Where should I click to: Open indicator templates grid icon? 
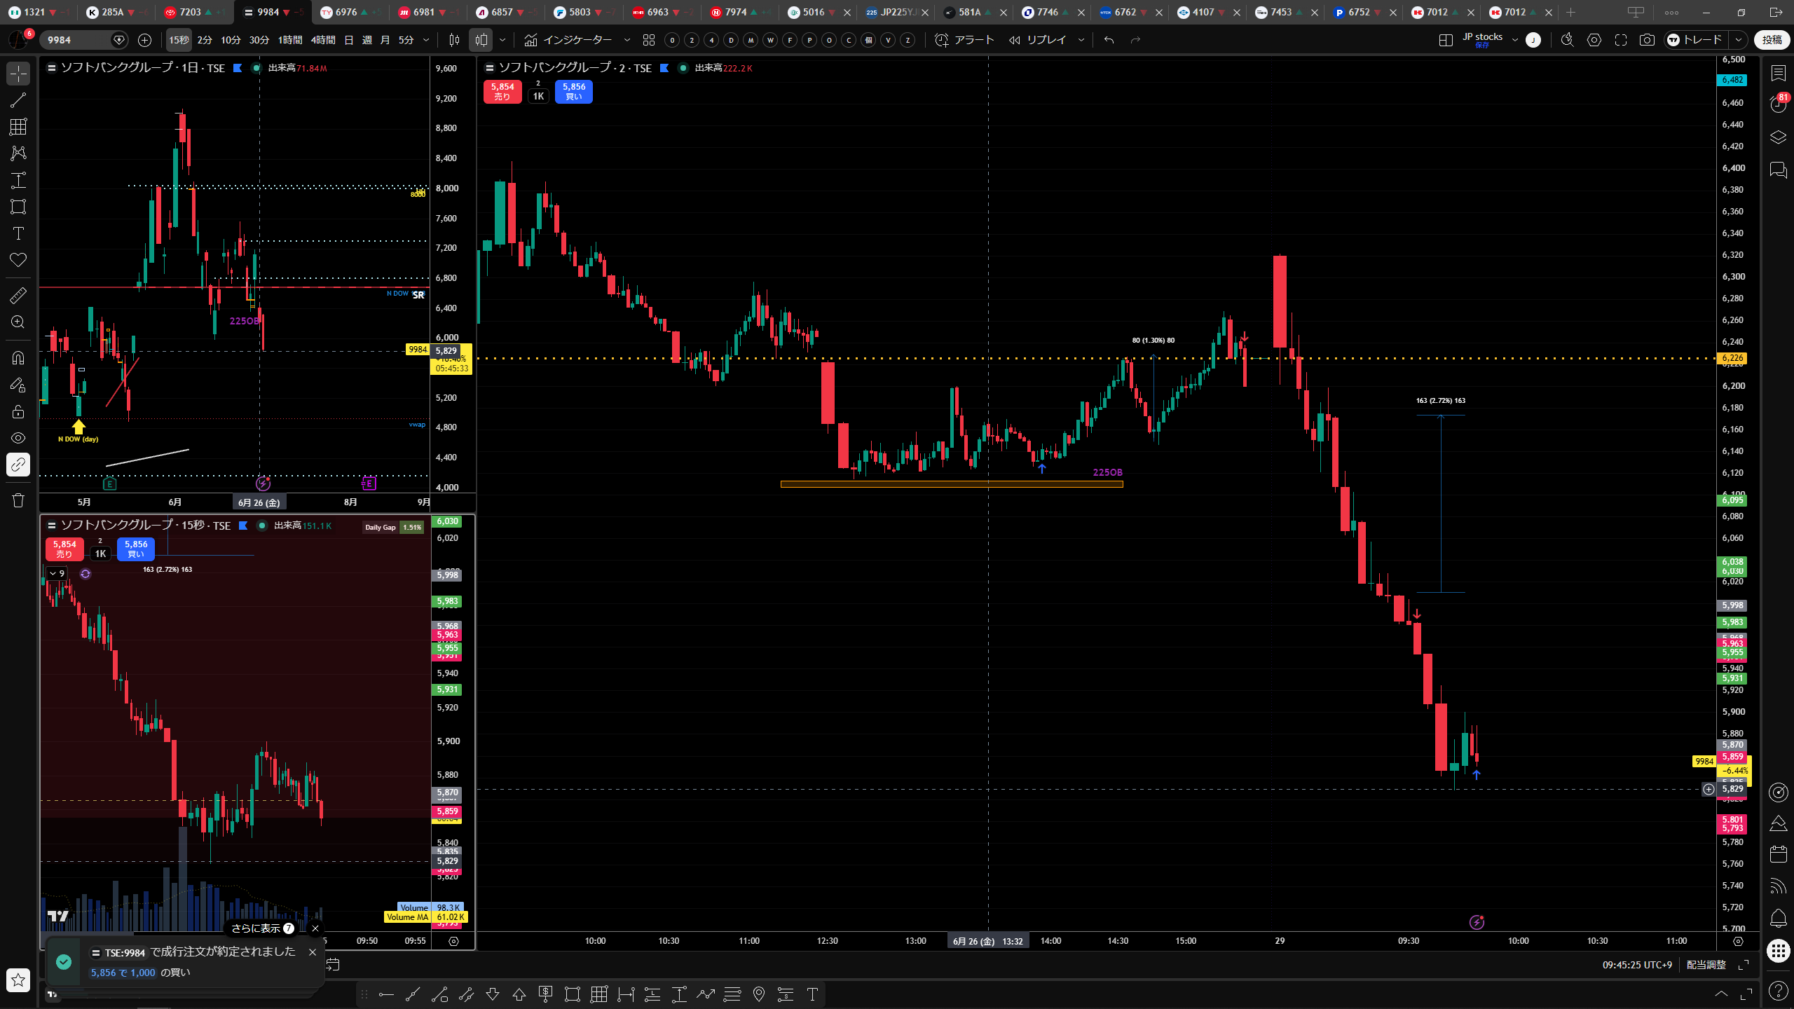coord(649,40)
